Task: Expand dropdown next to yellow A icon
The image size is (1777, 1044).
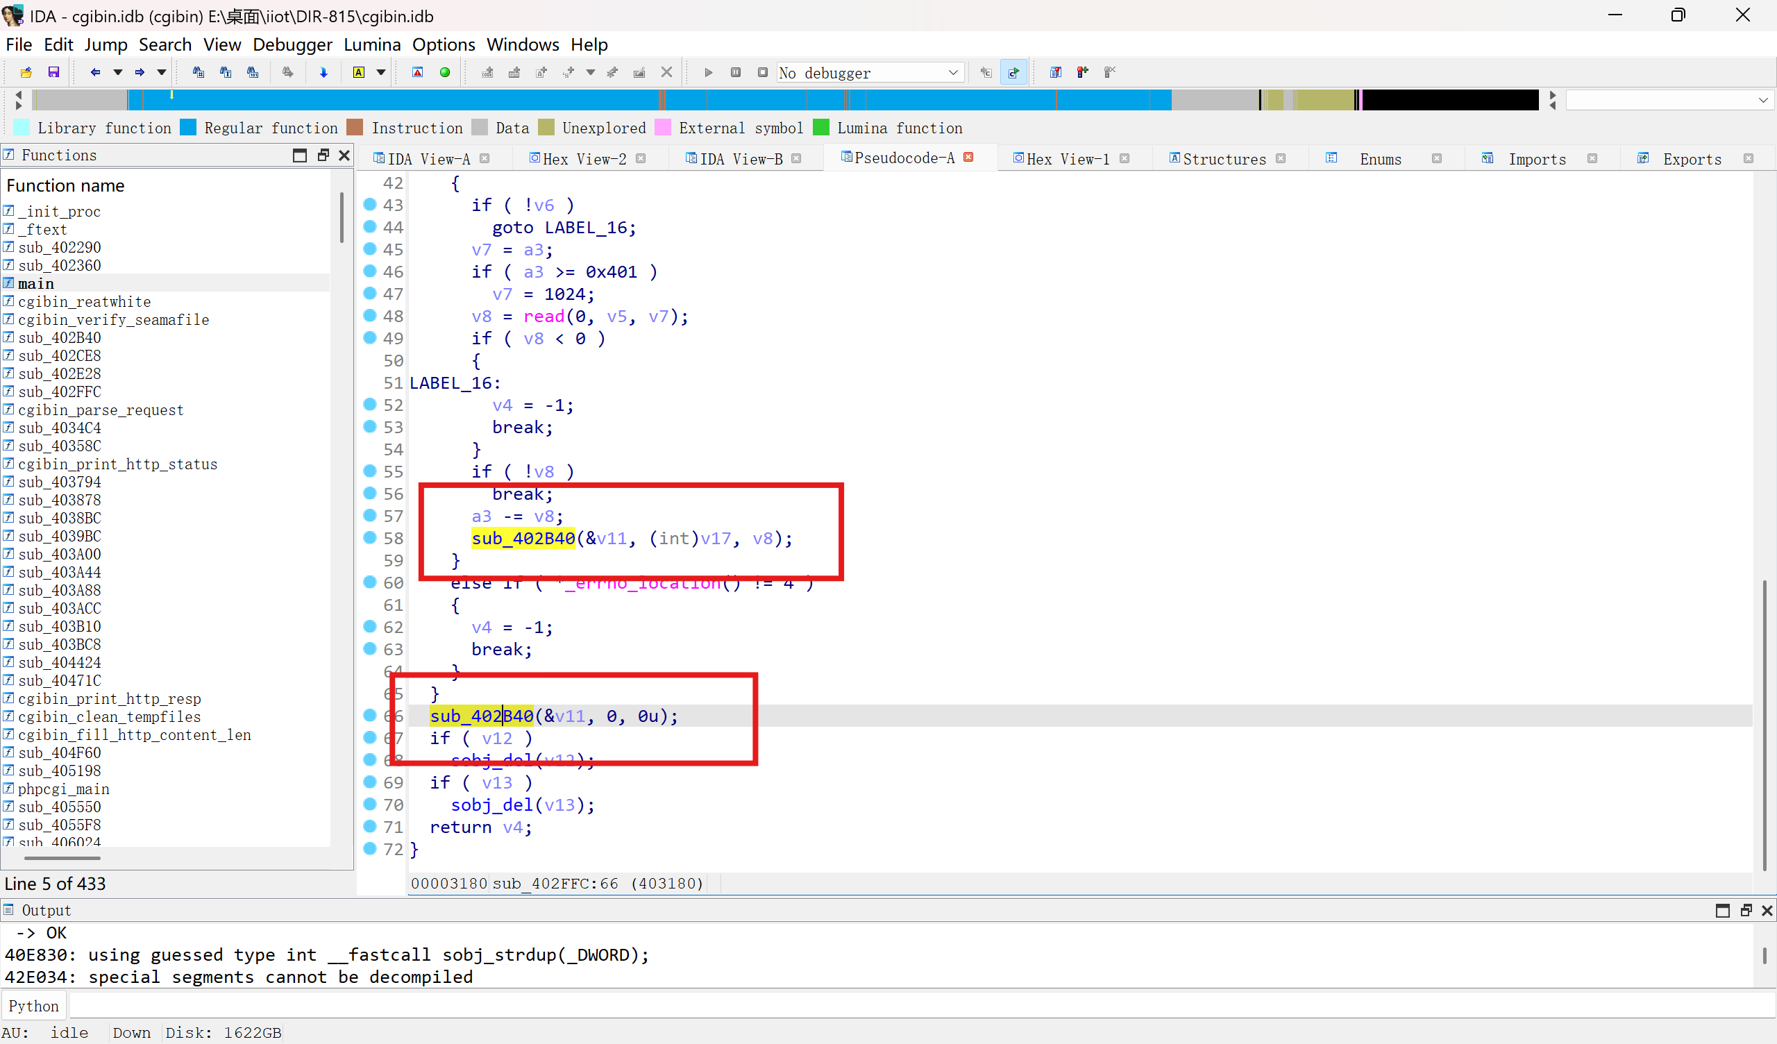Action: [381, 72]
